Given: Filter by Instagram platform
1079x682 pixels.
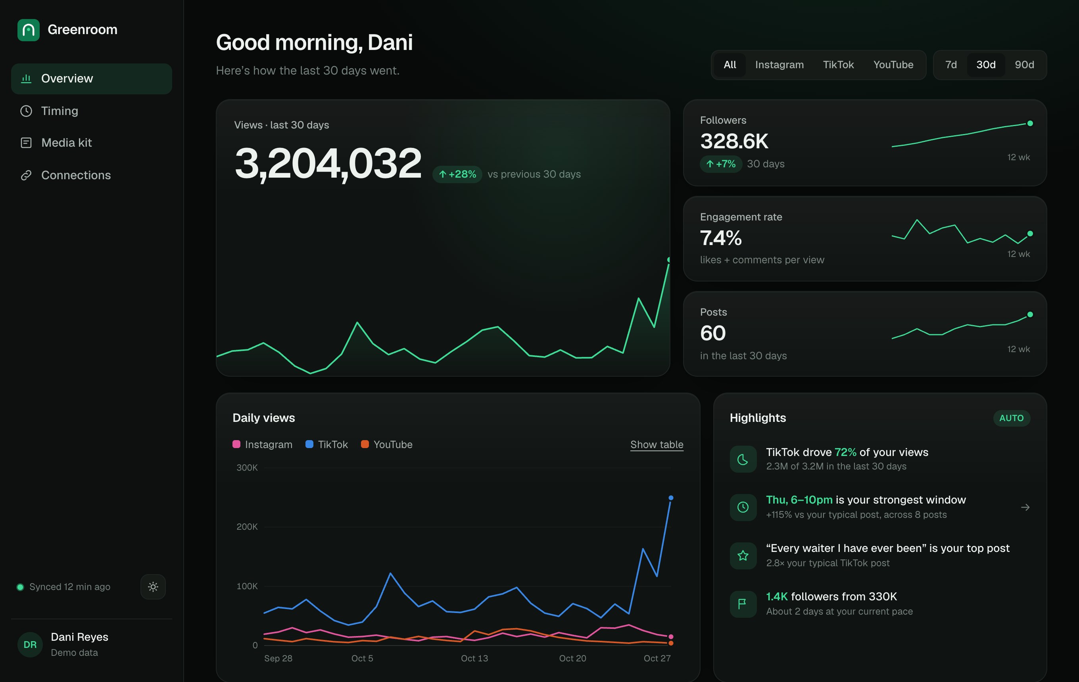Looking at the screenshot, I should 779,65.
